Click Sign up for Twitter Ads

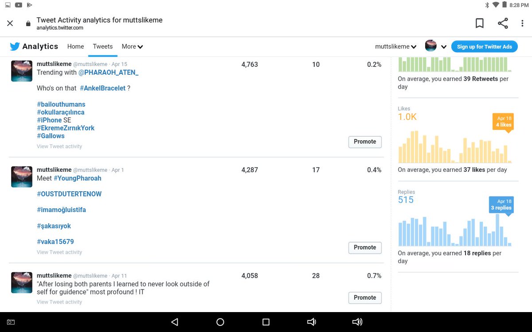click(x=484, y=46)
